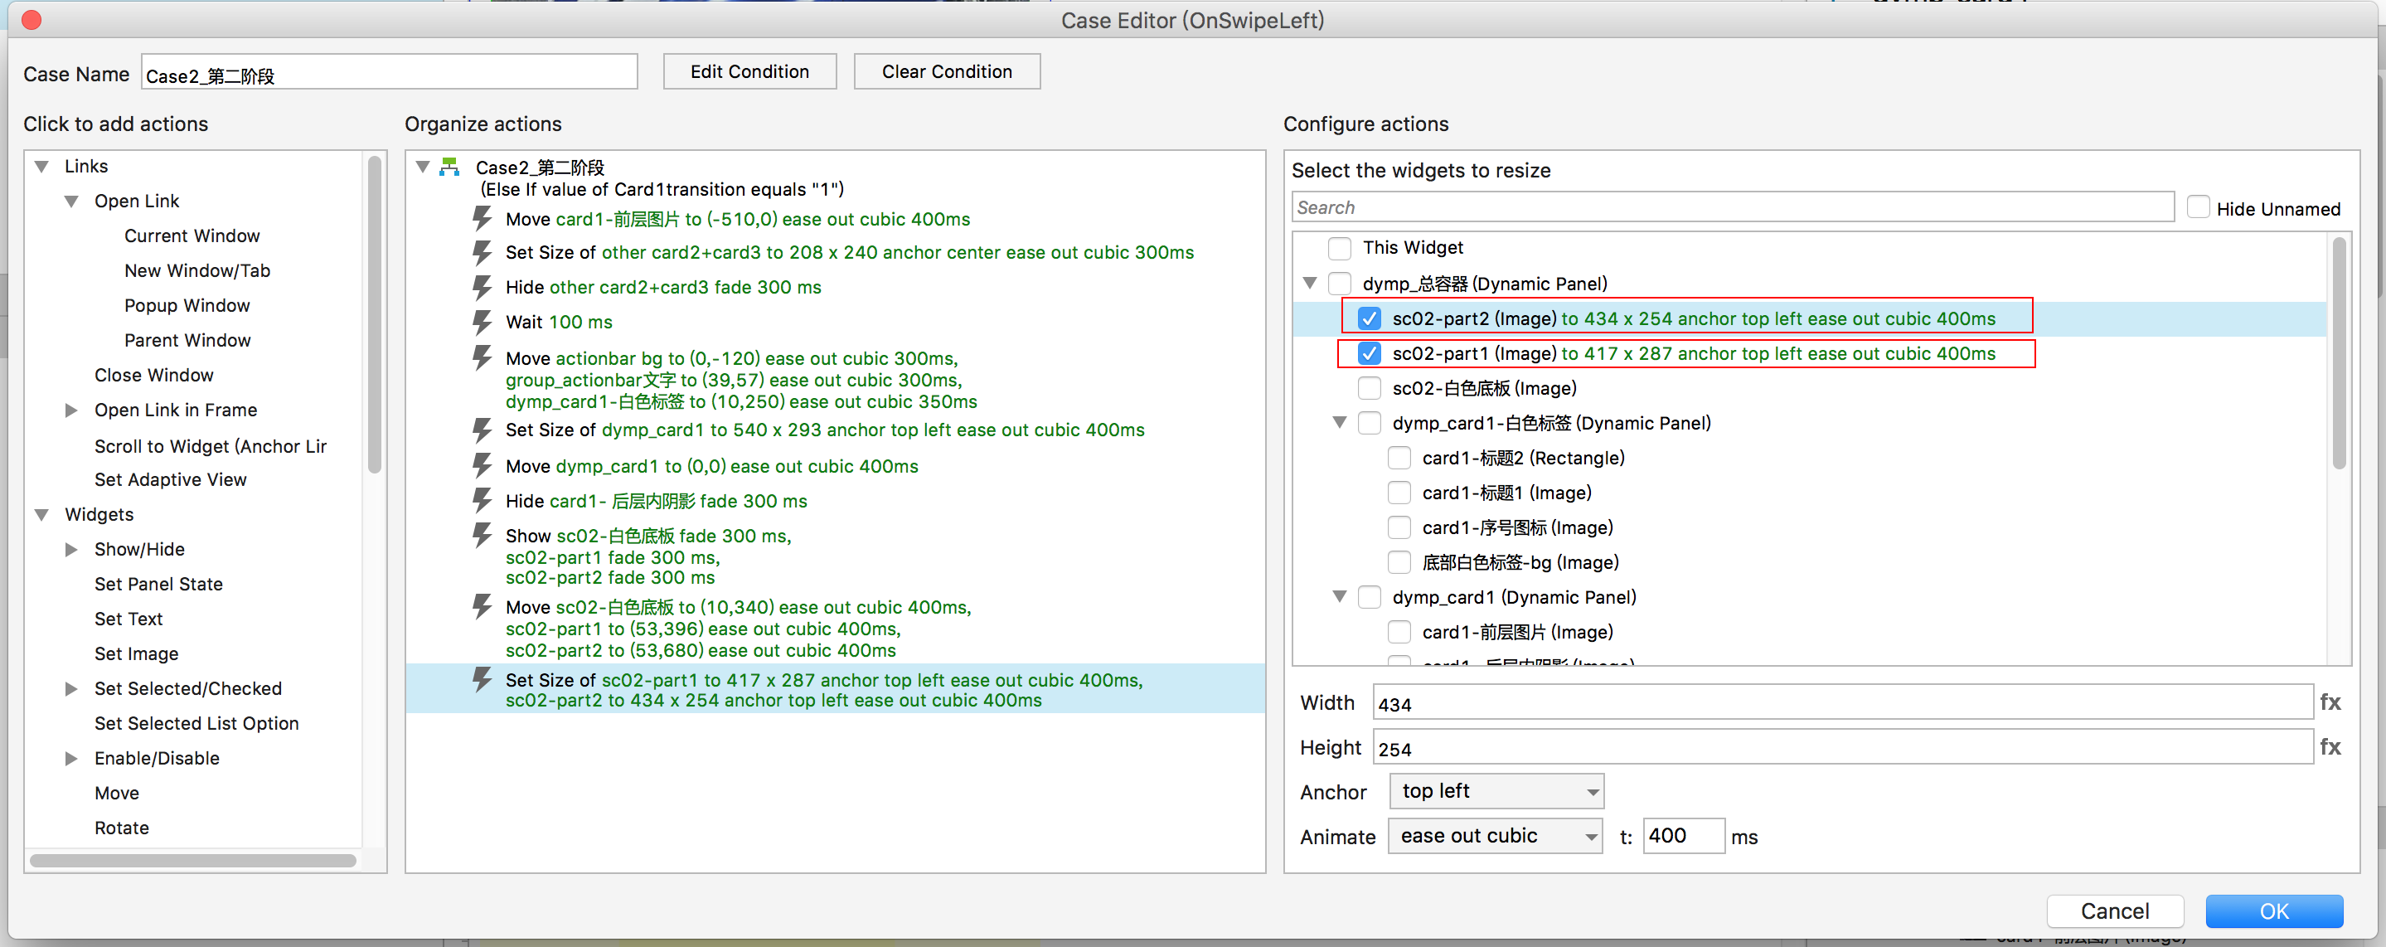This screenshot has height=947, width=2386.
Task: Select the Rotate action in the list
Action: pyautogui.click(x=121, y=828)
